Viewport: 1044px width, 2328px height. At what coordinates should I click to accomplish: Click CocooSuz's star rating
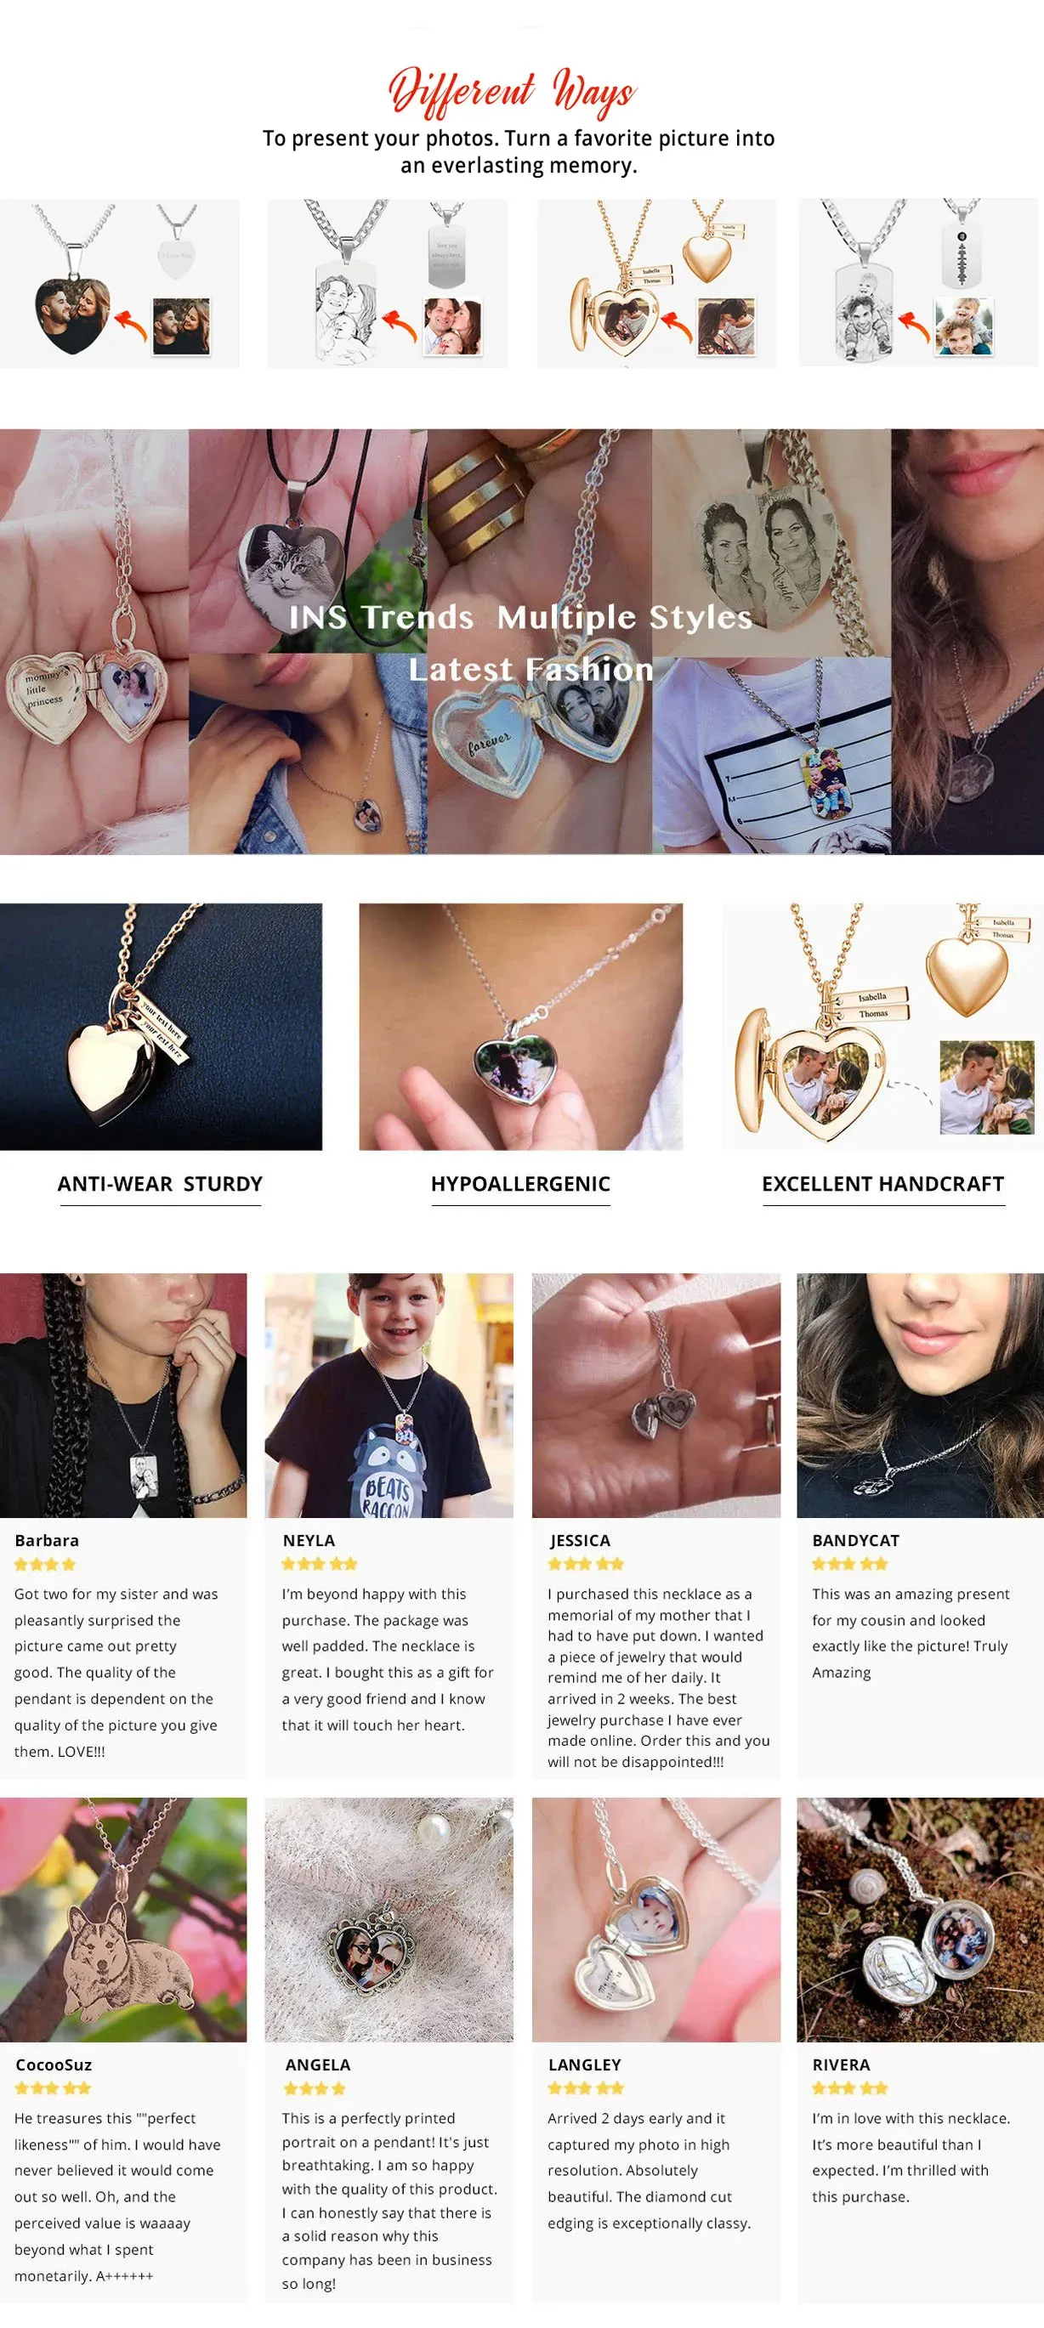pos(53,2087)
